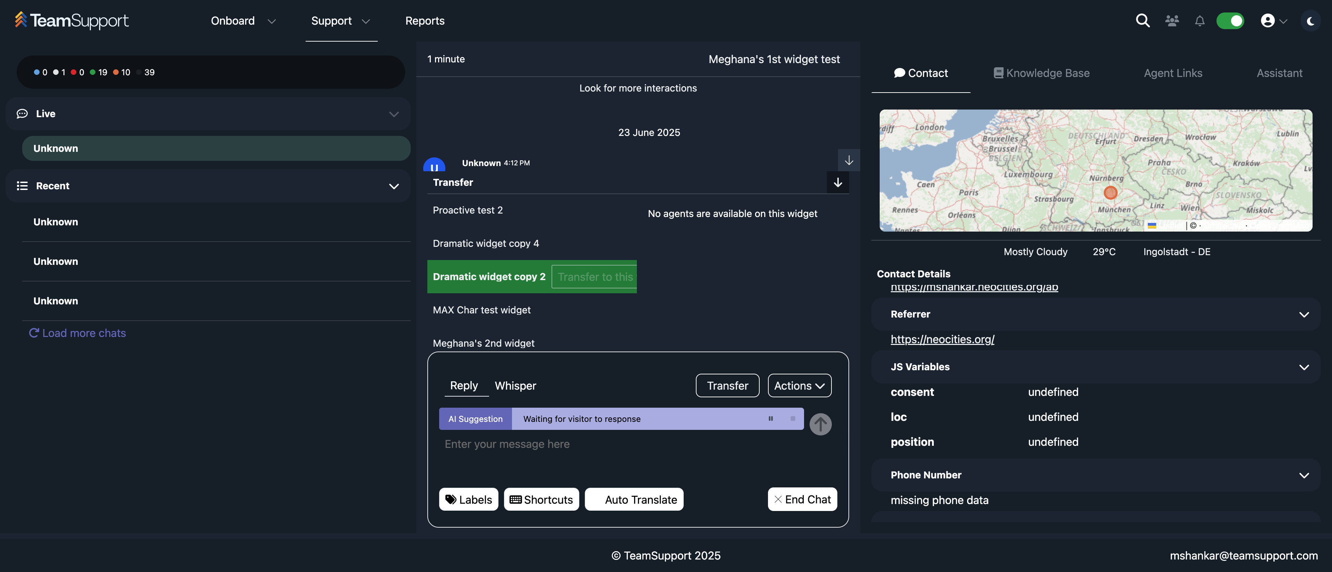The image size is (1332, 572).
Task: Open the Support dropdown menu
Action: pos(341,21)
